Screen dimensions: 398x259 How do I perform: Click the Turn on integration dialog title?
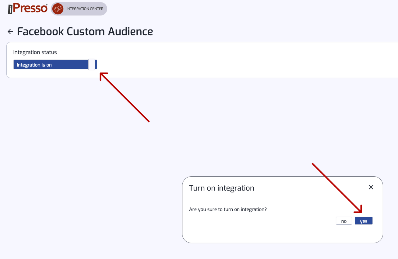pos(222,188)
